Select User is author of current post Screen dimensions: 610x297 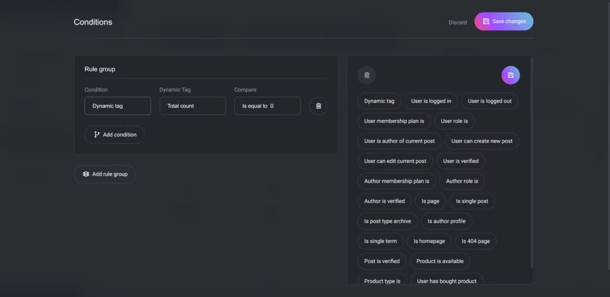coord(399,141)
